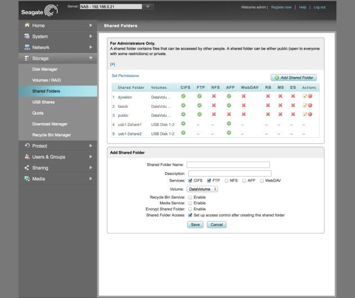
Task: Delete the fascik shared folder
Action: click(310, 105)
